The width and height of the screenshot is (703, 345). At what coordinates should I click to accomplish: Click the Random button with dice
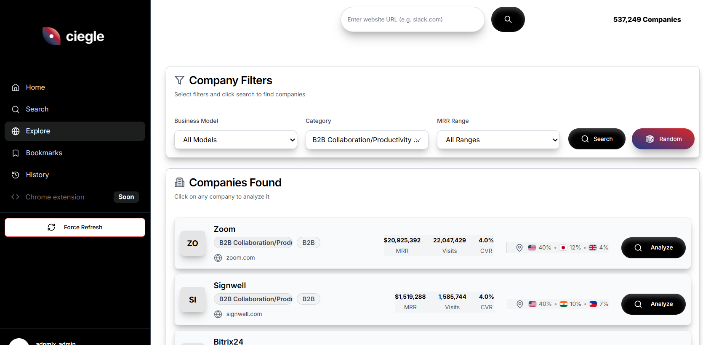pos(663,139)
